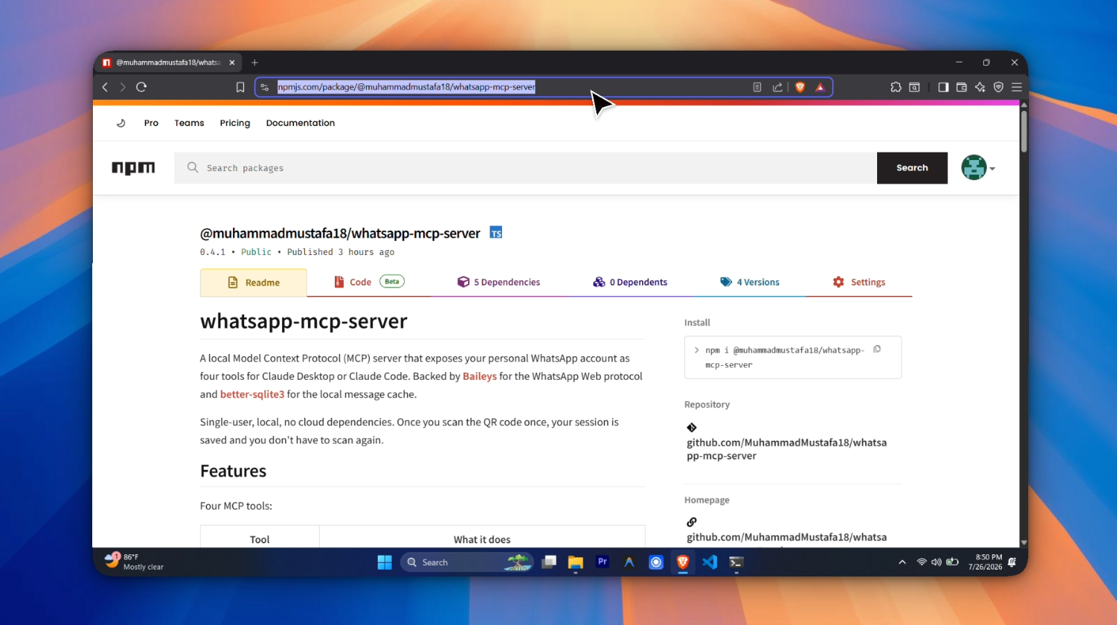Click the homepage link chain icon

pyautogui.click(x=691, y=522)
